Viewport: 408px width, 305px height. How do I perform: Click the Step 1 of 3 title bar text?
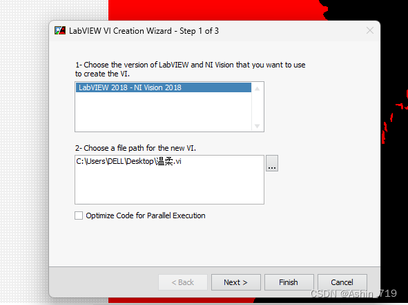199,31
